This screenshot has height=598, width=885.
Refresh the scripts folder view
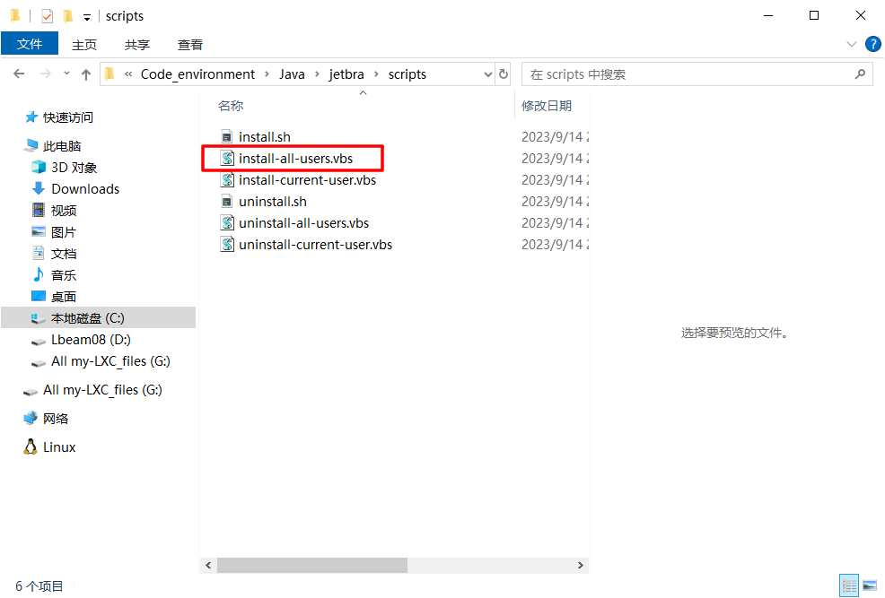coord(504,74)
